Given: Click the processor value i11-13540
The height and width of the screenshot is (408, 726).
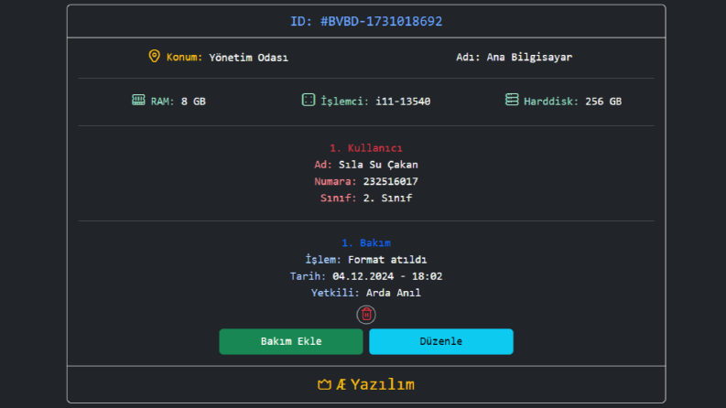Looking at the screenshot, I should click(x=403, y=102).
